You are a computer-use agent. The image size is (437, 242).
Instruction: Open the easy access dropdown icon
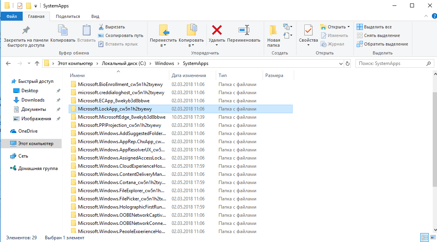288,35
